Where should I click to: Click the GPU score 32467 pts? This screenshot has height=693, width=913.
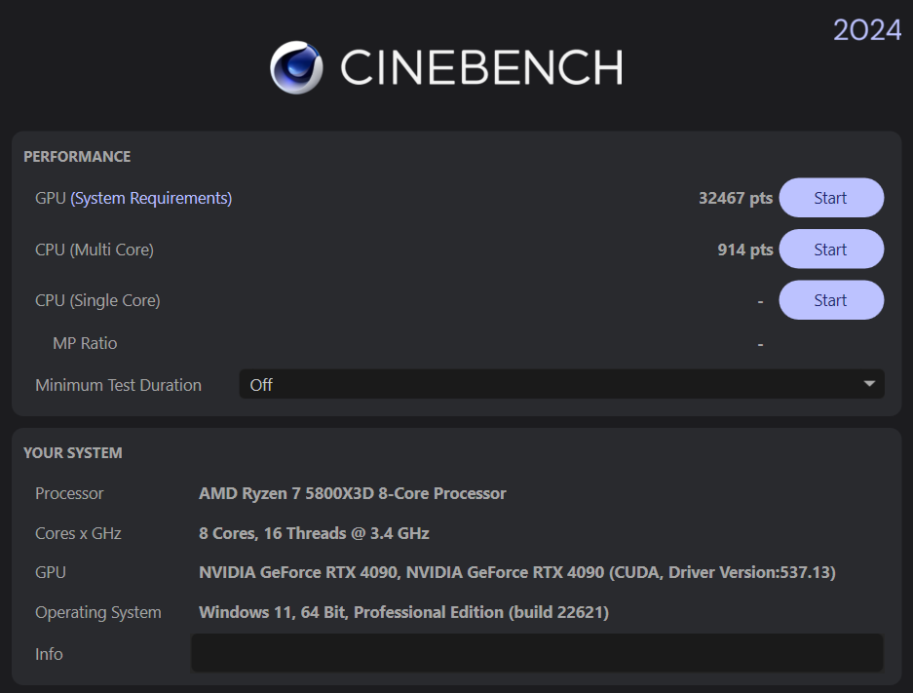pyautogui.click(x=736, y=199)
